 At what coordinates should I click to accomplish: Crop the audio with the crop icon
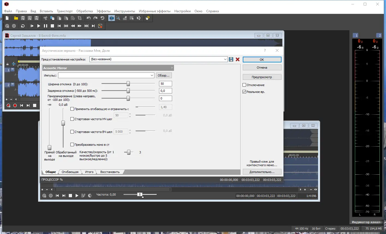[80, 18]
